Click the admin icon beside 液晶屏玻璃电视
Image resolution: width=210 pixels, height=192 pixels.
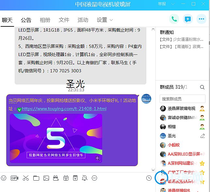(x=202, y=109)
